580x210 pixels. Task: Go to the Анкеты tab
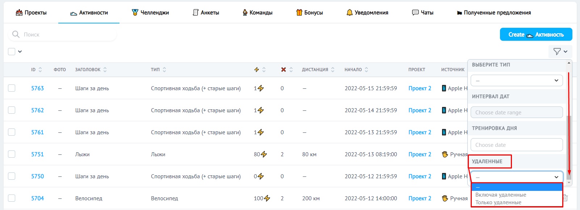tap(206, 13)
